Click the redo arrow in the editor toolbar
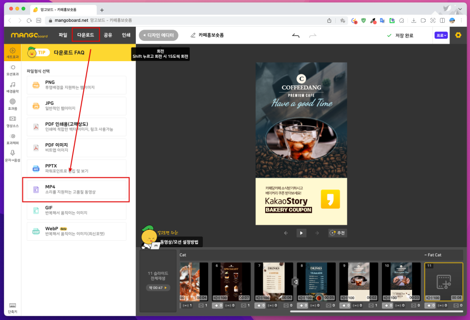This screenshot has height=320, width=470. click(313, 35)
